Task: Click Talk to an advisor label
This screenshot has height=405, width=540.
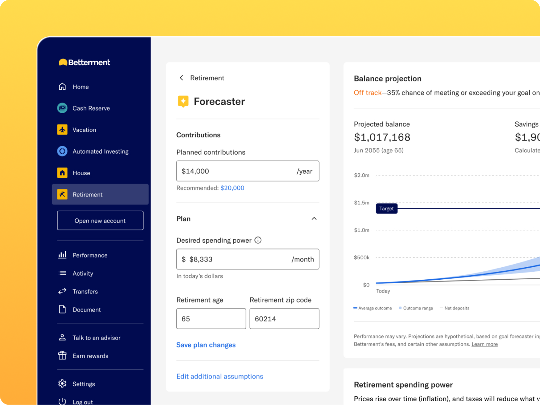Action: point(97,338)
